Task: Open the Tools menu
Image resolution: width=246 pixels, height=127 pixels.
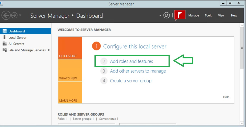Action: coord(208,16)
